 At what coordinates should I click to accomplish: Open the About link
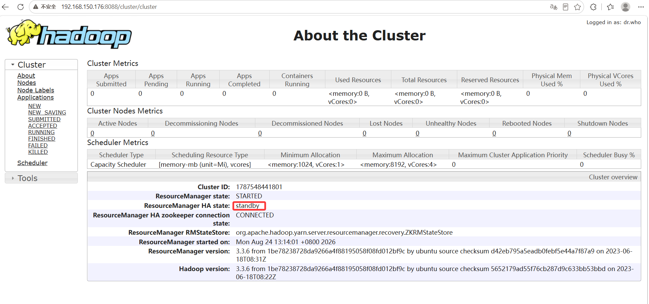click(x=26, y=76)
